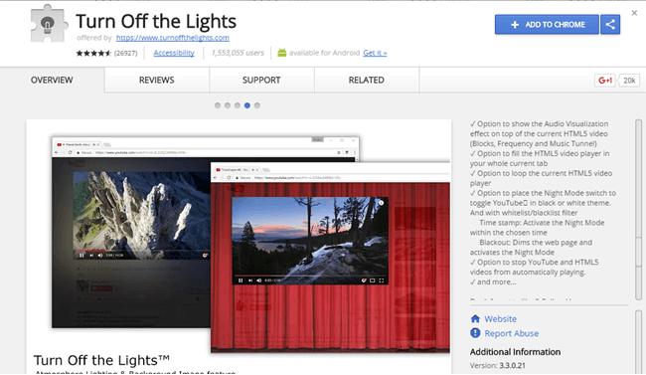Open the Support tab
646x375 pixels.
pos(261,80)
